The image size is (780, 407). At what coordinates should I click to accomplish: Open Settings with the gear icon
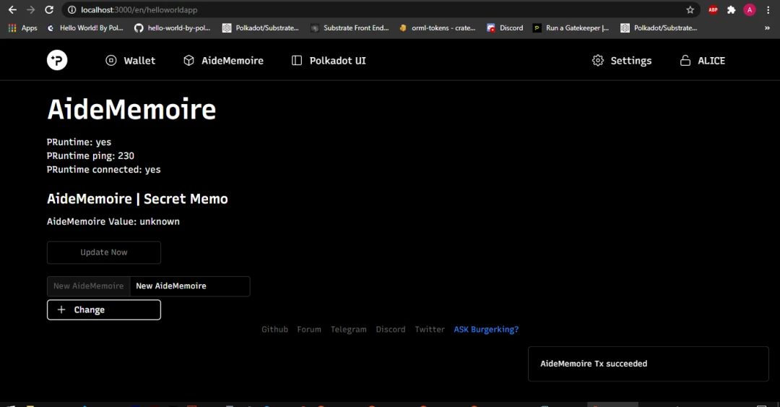[x=598, y=60]
